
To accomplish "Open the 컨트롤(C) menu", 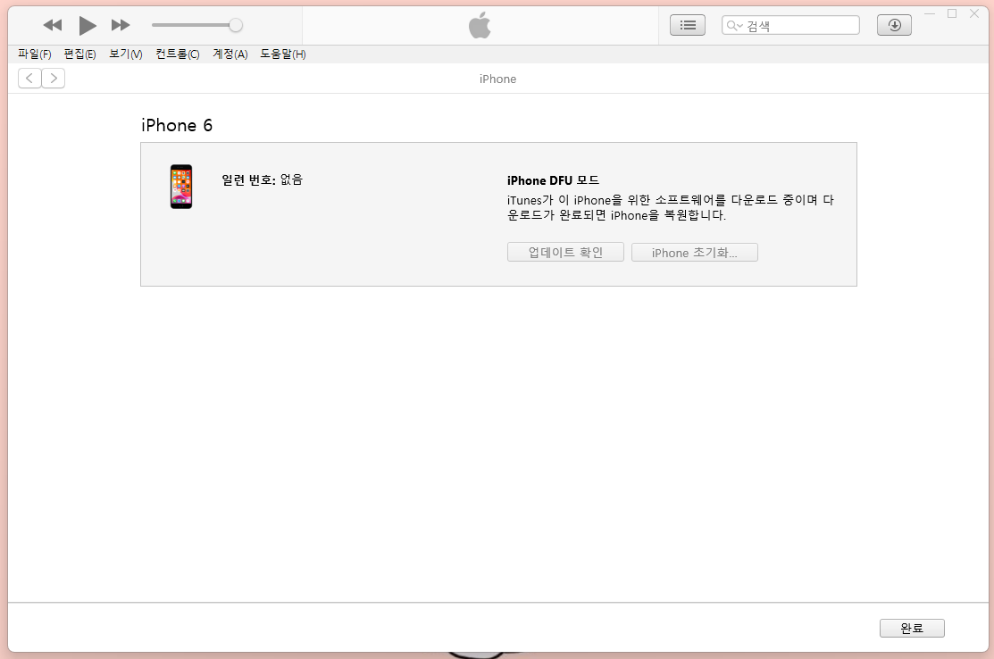I will coord(178,54).
